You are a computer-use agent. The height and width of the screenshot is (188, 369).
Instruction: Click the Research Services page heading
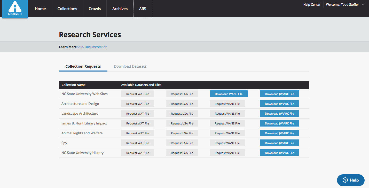[x=90, y=35]
